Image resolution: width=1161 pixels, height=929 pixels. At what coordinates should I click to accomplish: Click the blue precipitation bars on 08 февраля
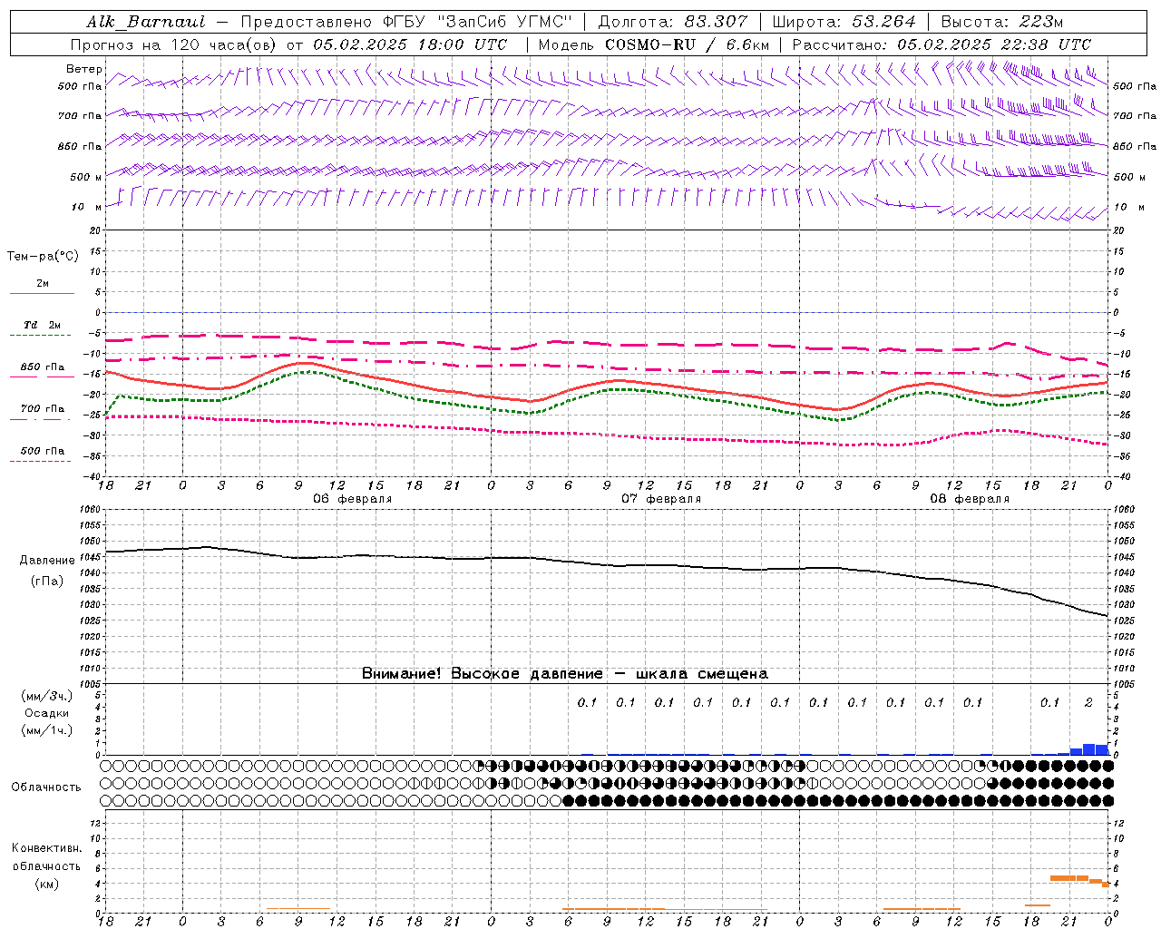pos(1083,749)
